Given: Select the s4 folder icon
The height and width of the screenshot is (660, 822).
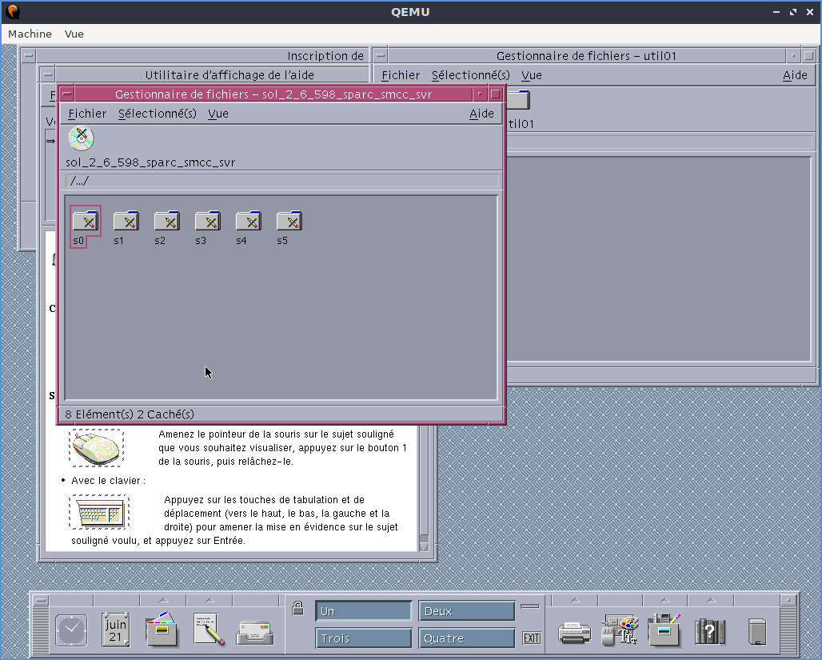Looking at the screenshot, I should [x=249, y=221].
